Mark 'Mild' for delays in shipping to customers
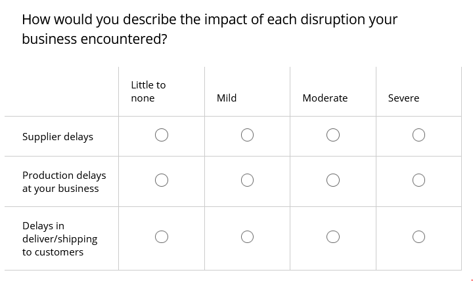This screenshot has height=281, width=473. pyautogui.click(x=247, y=236)
